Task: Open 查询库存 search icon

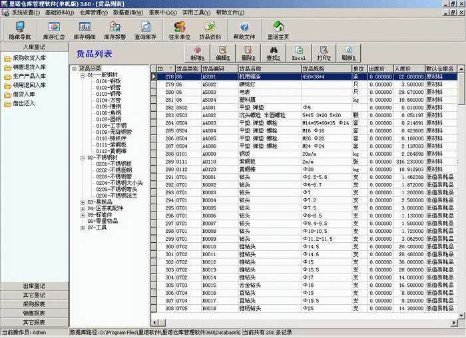Action: (146, 31)
